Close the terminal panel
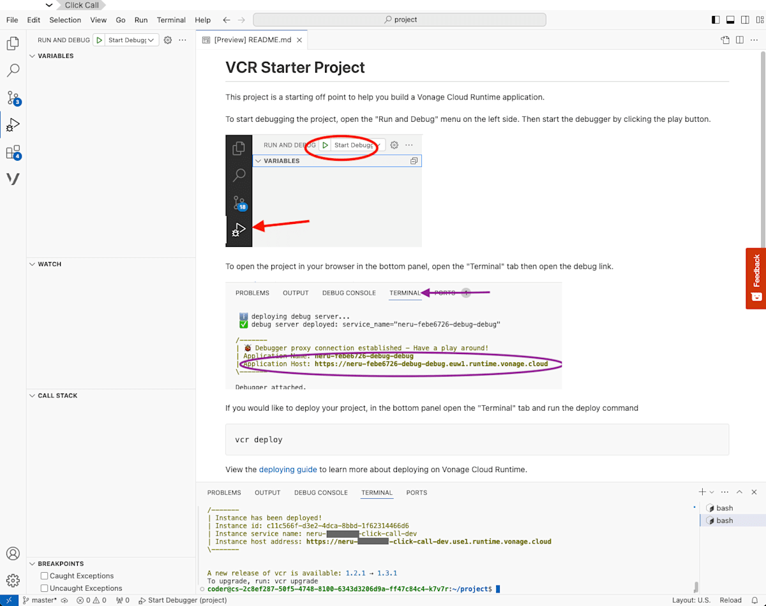This screenshot has height=606, width=766. point(754,492)
